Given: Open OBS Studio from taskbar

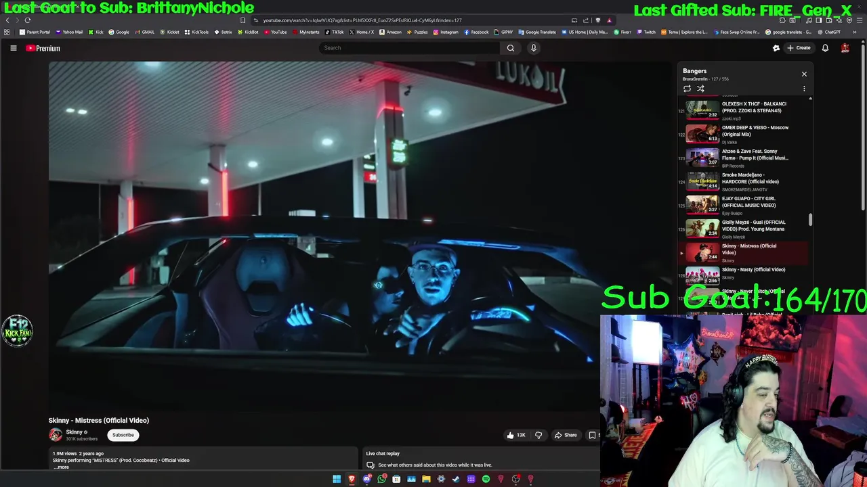Looking at the screenshot, I should [515, 479].
